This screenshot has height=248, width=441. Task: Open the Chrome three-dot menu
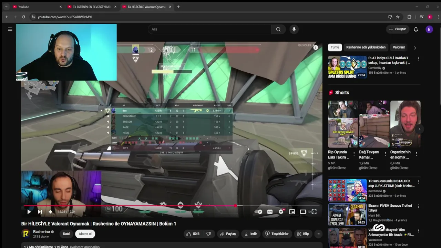coord(438,17)
